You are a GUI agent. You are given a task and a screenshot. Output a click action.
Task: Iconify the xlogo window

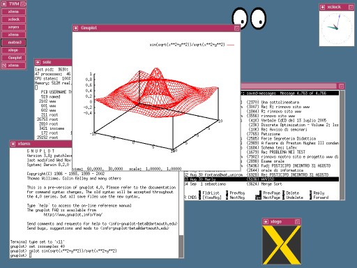tap(266, 222)
